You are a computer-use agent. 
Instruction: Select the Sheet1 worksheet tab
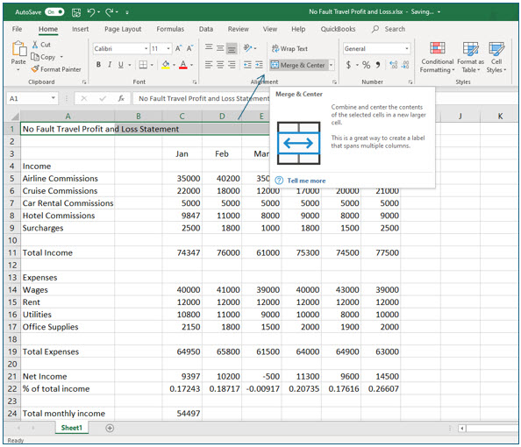(x=71, y=428)
